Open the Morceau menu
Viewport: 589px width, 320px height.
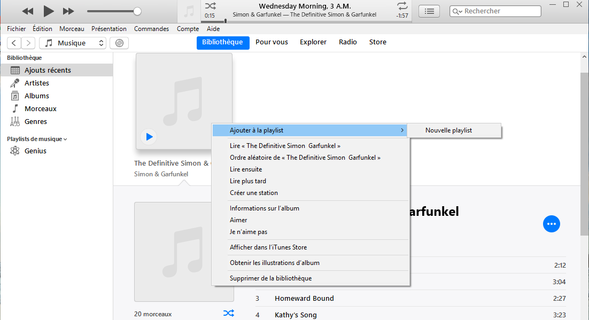pyautogui.click(x=72, y=28)
